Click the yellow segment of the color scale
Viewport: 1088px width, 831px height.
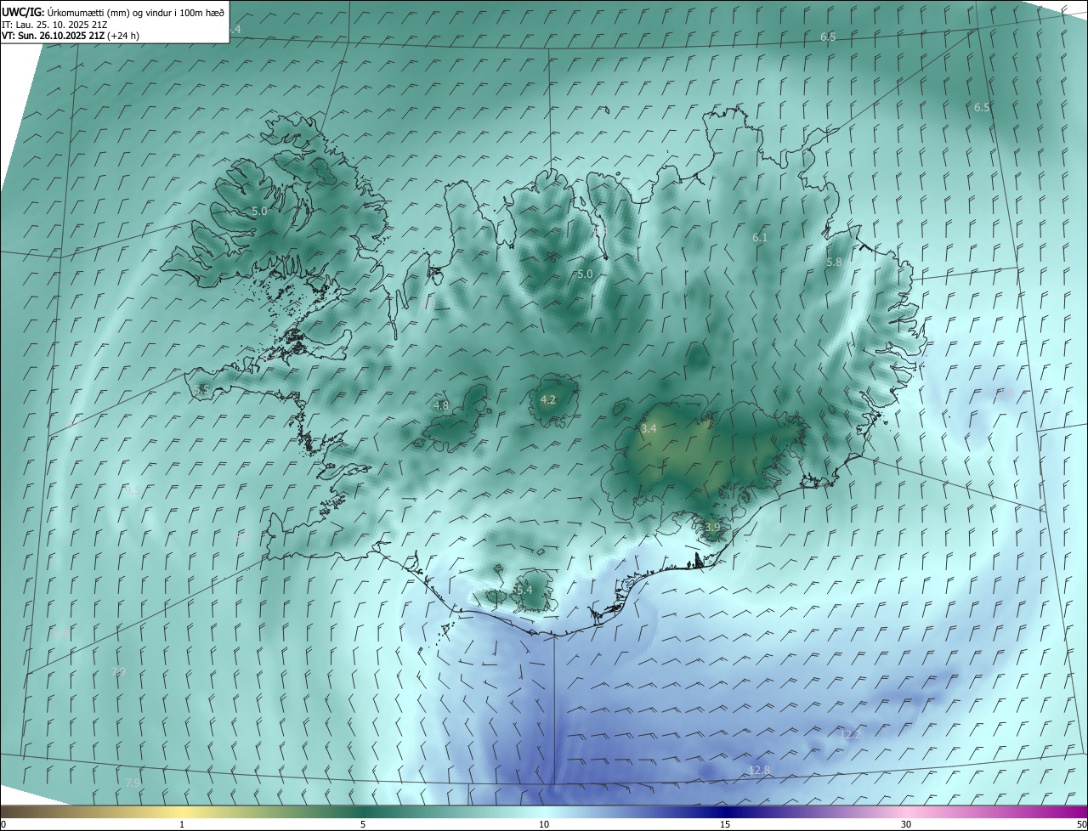pyautogui.click(x=182, y=811)
